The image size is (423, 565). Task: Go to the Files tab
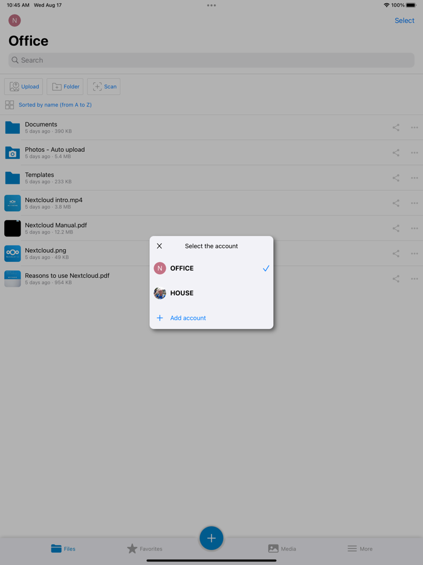(x=63, y=549)
